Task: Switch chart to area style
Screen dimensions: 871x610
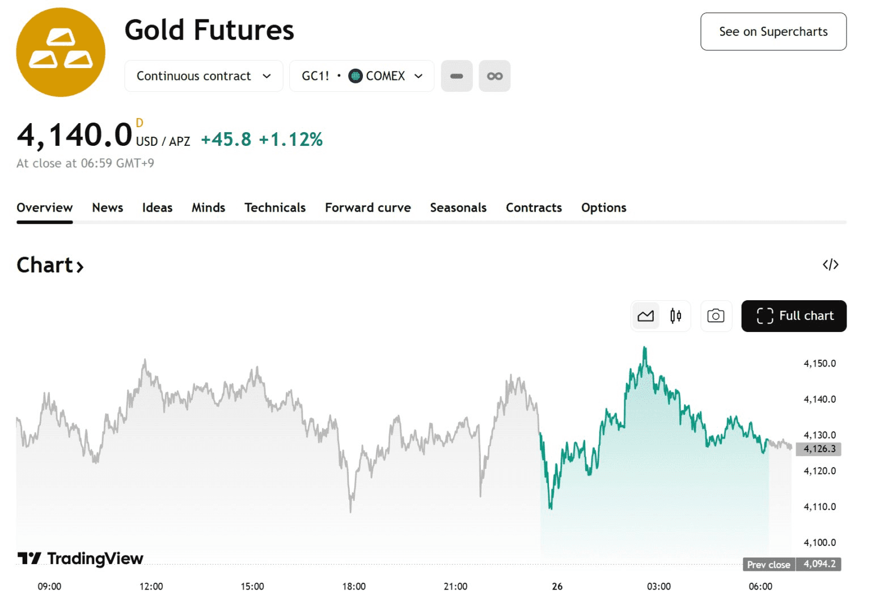Action: click(645, 316)
